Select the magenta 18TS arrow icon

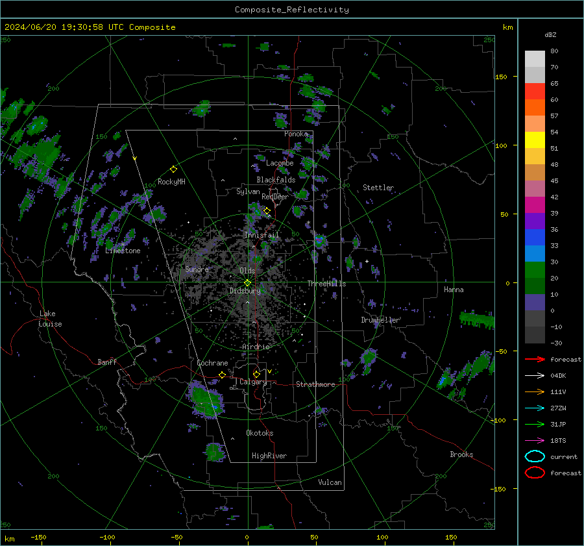coord(535,441)
